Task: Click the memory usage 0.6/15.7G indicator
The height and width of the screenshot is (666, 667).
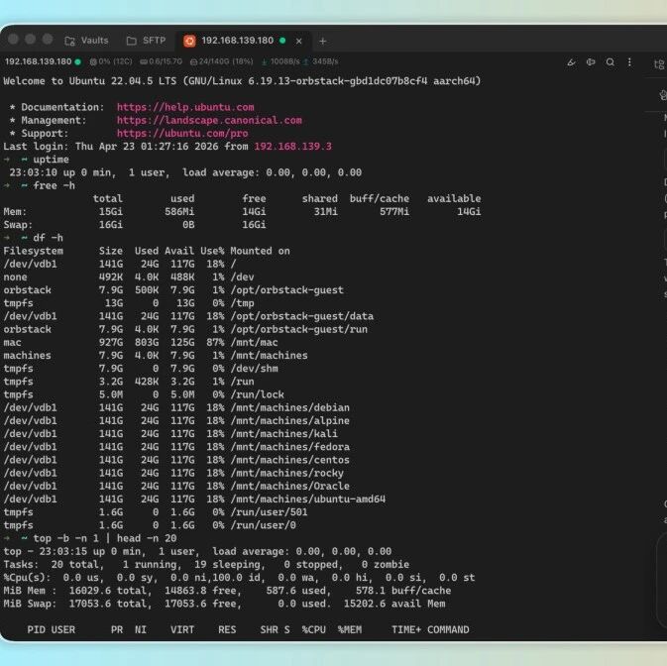Action: [161, 61]
